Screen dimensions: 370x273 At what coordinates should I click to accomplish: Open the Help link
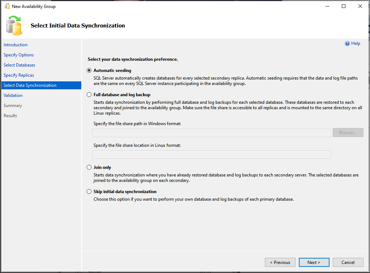pos(356,43)
